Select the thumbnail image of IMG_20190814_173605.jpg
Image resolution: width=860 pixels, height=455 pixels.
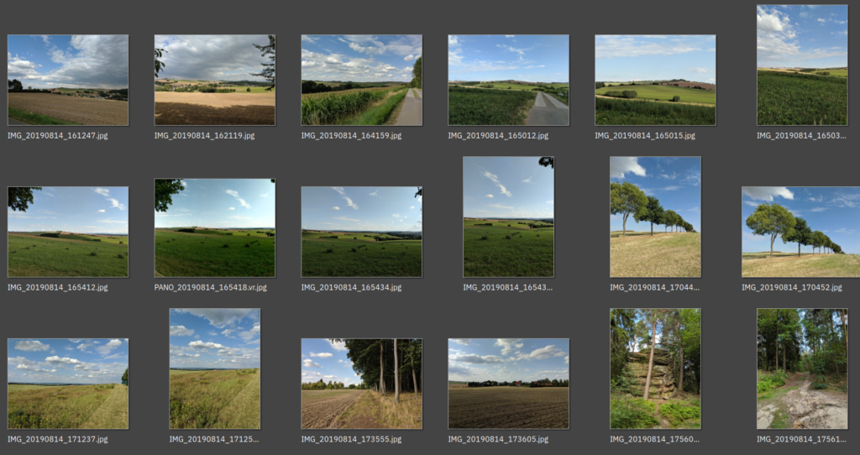[x=508, y=384]
